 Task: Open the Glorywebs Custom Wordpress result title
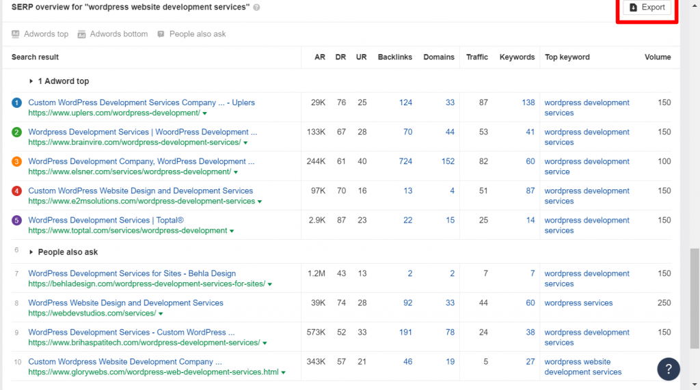tap(125, 362)
